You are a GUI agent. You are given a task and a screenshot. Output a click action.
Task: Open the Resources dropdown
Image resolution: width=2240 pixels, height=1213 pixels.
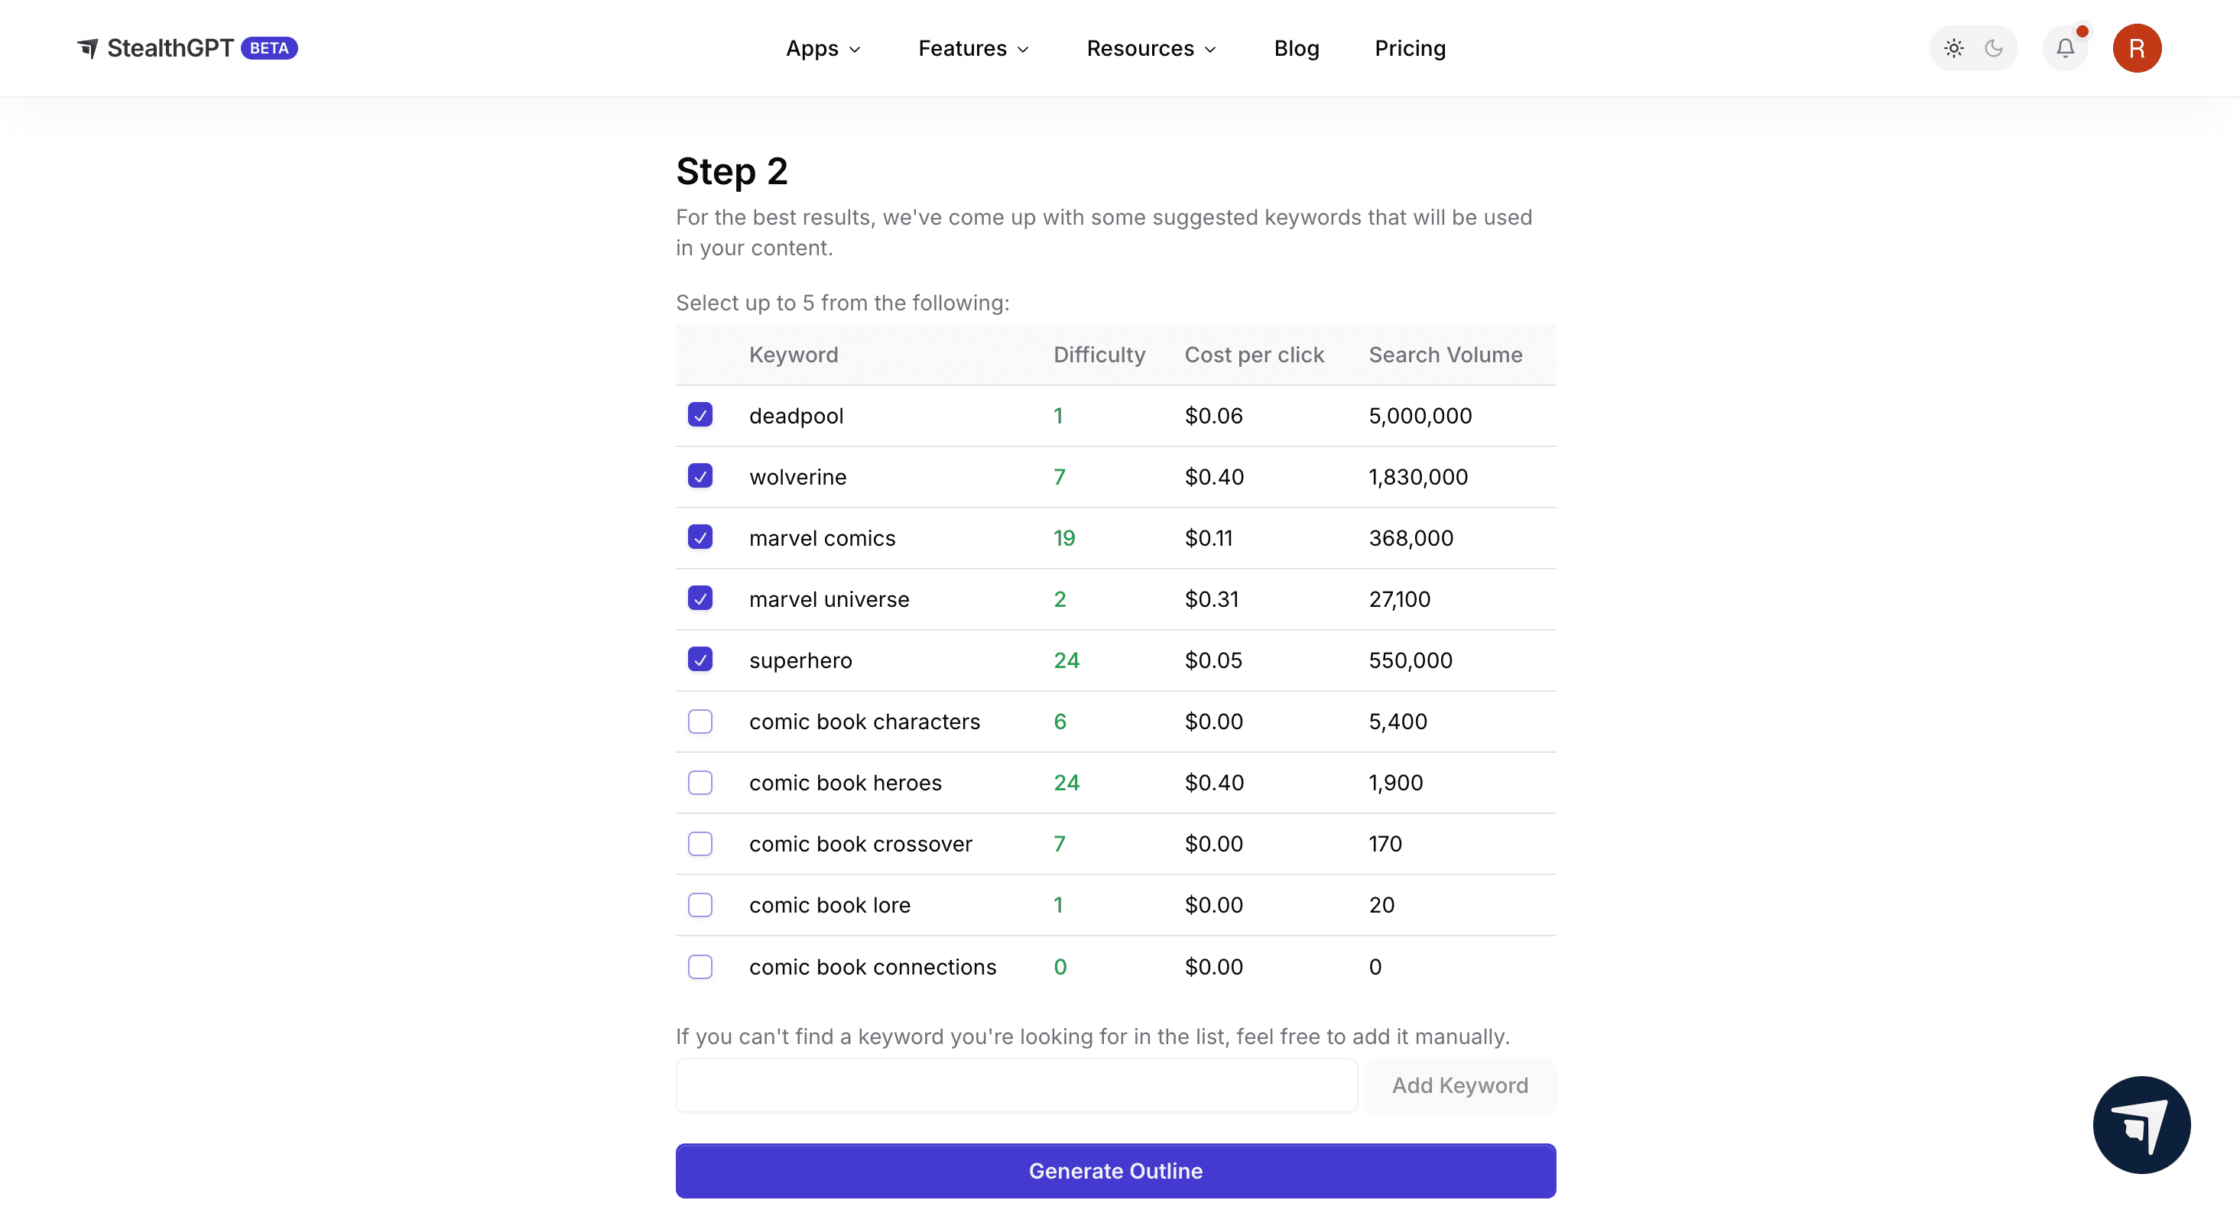[1151, 49]
